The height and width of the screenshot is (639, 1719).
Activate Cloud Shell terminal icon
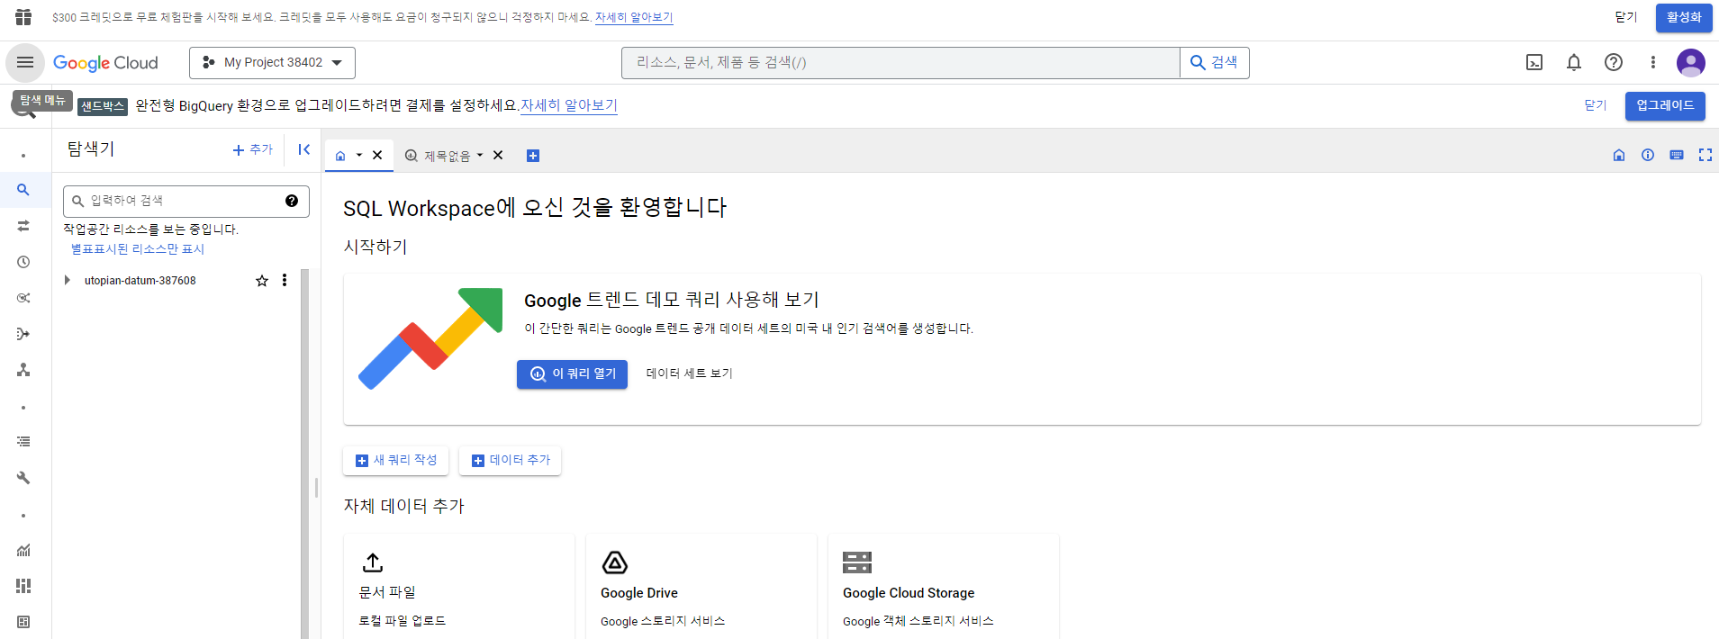pos(1534,62)
